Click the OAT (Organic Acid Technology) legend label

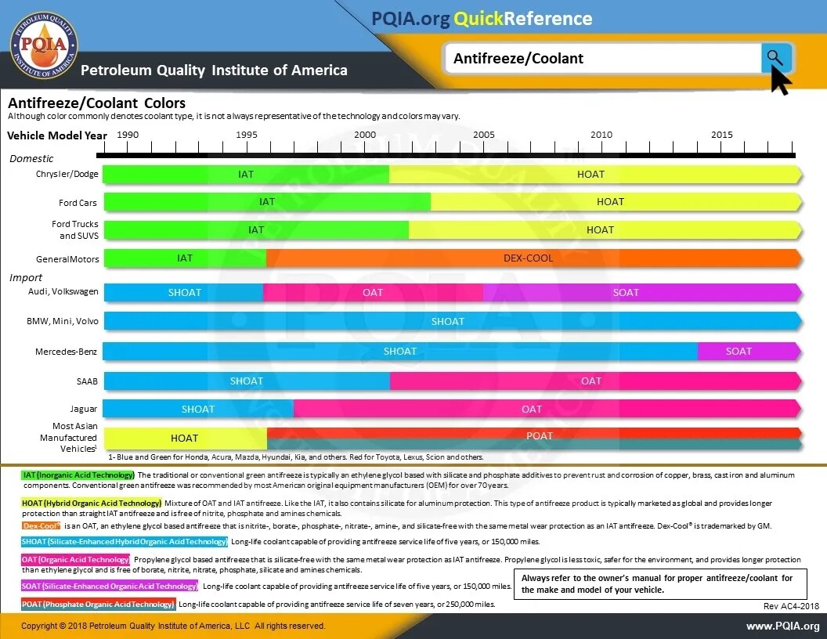click(75, 559)
